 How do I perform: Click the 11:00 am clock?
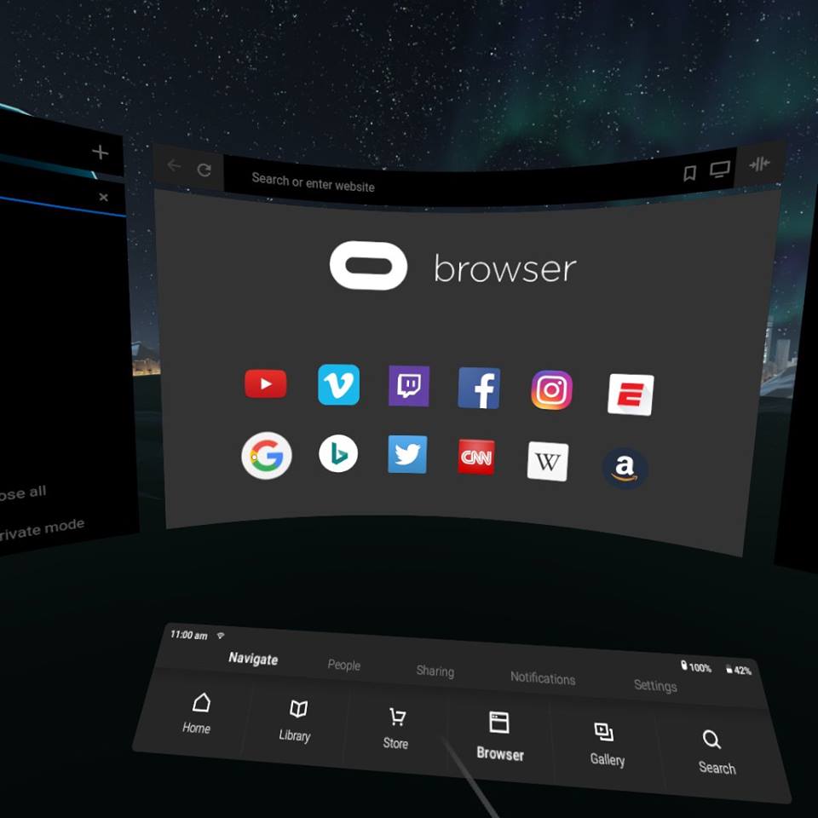[x=189, y=634]
